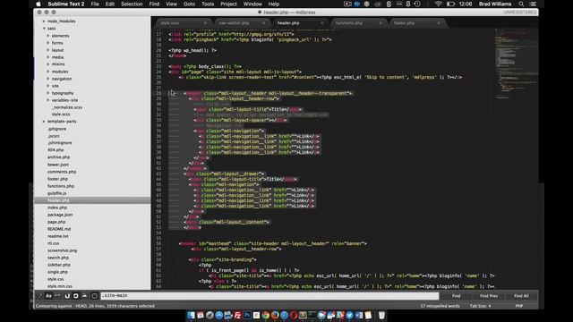Click the Find All button
The image size is (573, 322).
pyautogui.click(x=521, y=296)
